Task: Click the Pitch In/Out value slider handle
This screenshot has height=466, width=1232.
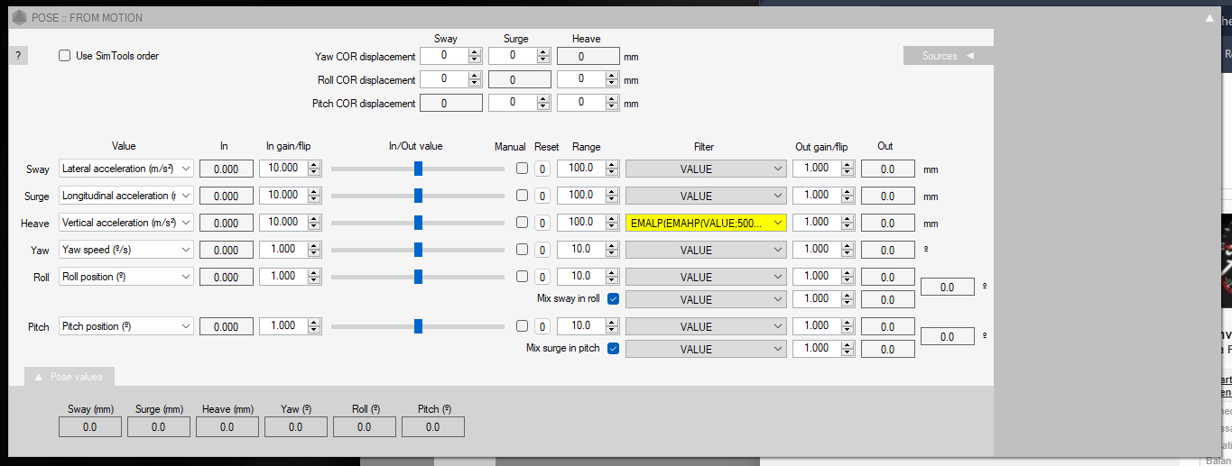Action: point(418,326)
